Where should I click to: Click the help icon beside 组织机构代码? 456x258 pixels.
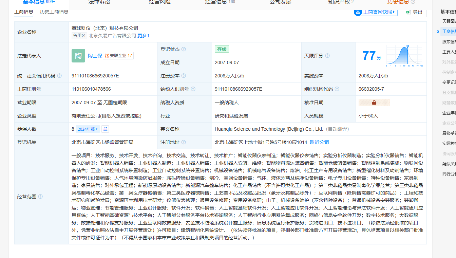click(337, 89)
